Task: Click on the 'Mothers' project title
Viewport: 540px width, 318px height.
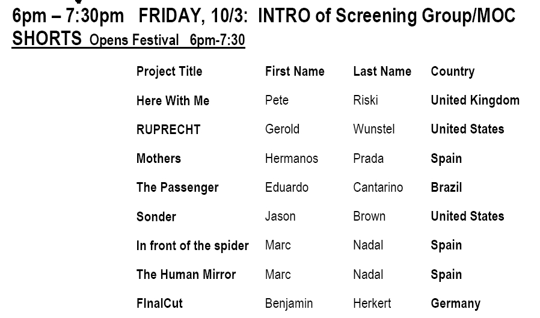Action: 158,158
